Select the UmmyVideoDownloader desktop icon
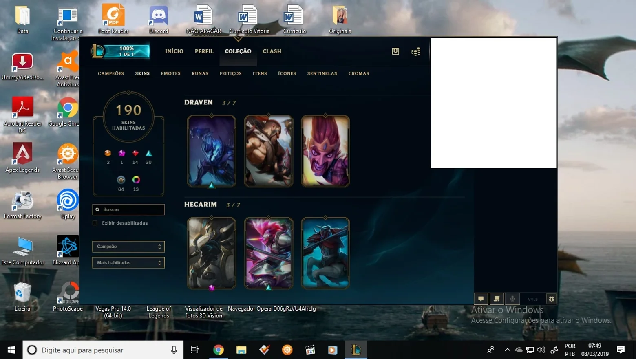The height and width of the screenshot is (359, 636). coord(22,67)
